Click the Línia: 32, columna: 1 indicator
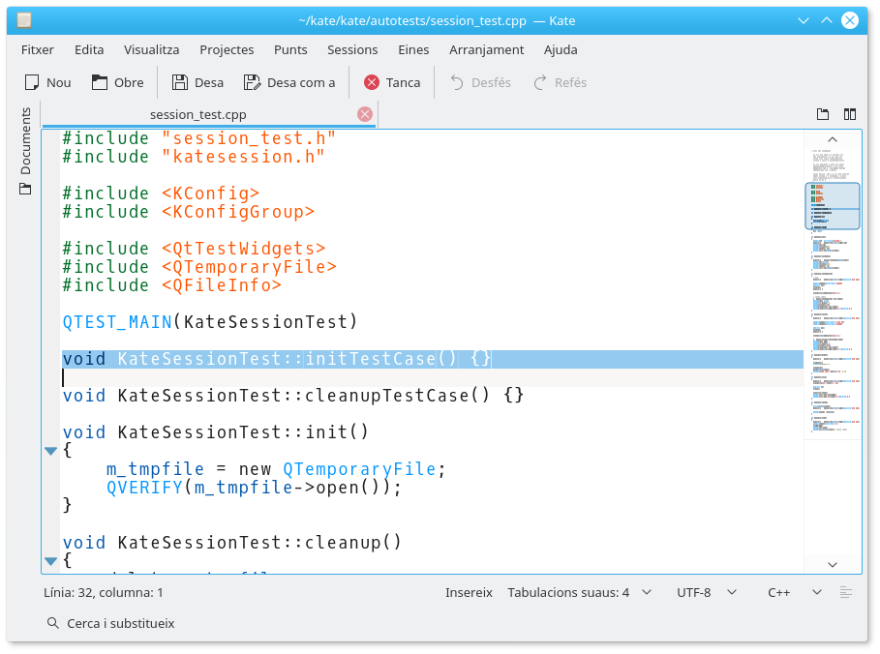Viewport: 880px width, 654px height. point(104,592)
